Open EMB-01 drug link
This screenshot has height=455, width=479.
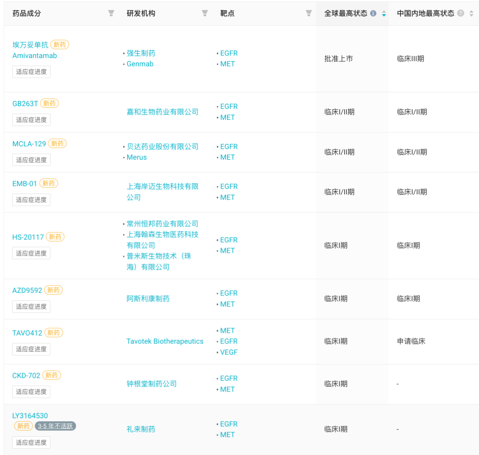click(x=24, y=183)
